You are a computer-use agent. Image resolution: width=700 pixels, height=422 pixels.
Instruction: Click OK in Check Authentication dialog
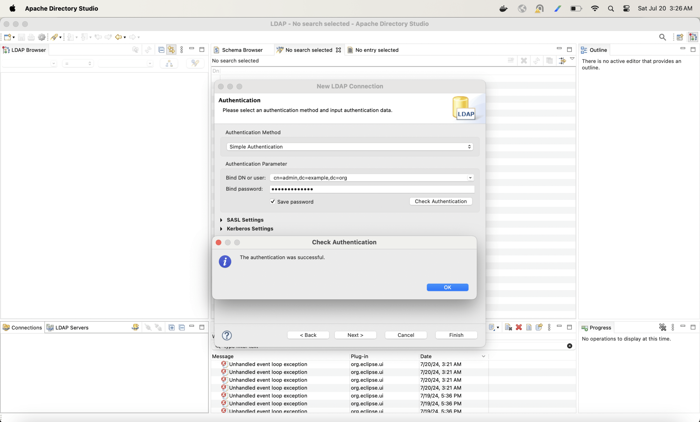[x=447, y=287]
